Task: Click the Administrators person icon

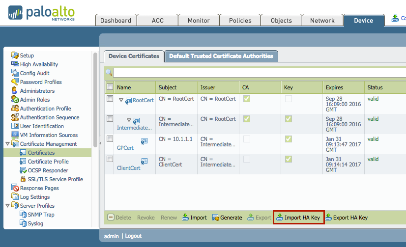Action: [x=15, y=90]
